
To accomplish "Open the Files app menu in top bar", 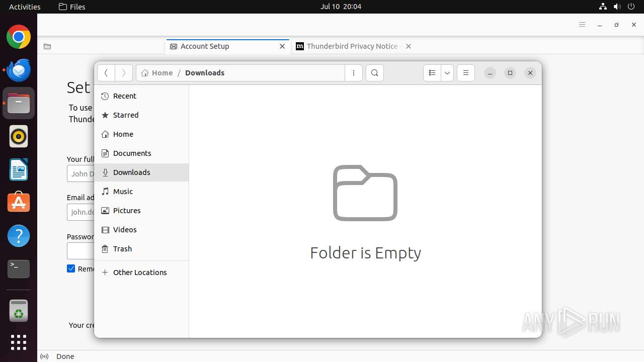I will click(72, 7).
